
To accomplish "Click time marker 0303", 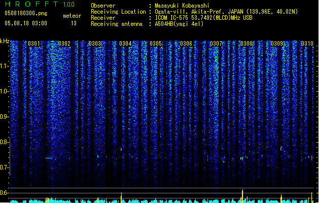I will [95, 44].
